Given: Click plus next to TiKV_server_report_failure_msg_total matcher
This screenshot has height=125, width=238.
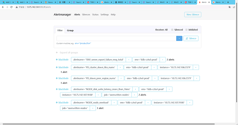Looking at the screenshot, I should tap(129, 60).
